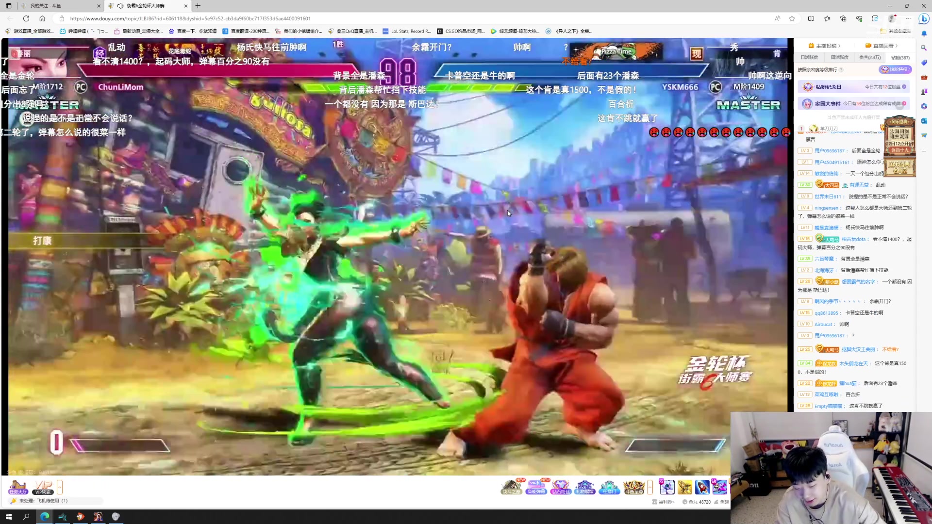Switch to the 贵宾(2.3万) tab
The image size is (932, 524).
coord(869,57)
